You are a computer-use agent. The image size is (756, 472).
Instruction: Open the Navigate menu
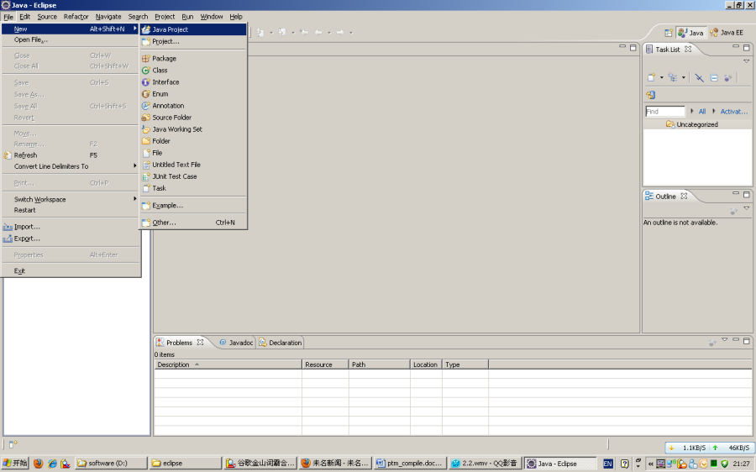tap(108, 17)
